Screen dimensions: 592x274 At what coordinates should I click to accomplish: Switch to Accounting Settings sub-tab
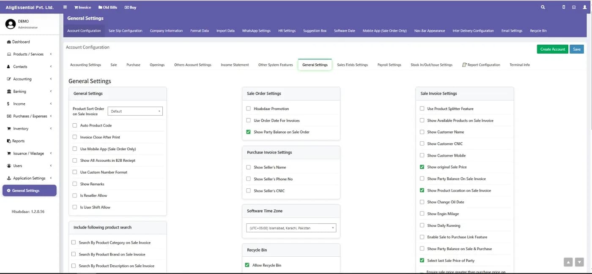85,65
